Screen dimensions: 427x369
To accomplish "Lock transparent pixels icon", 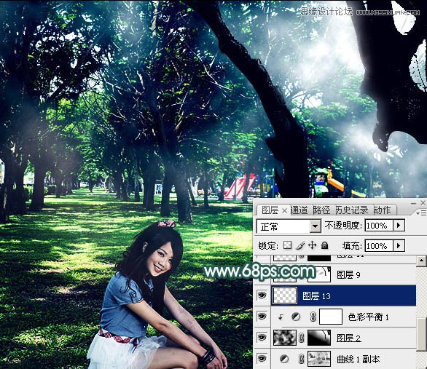I will coord(287,245).
